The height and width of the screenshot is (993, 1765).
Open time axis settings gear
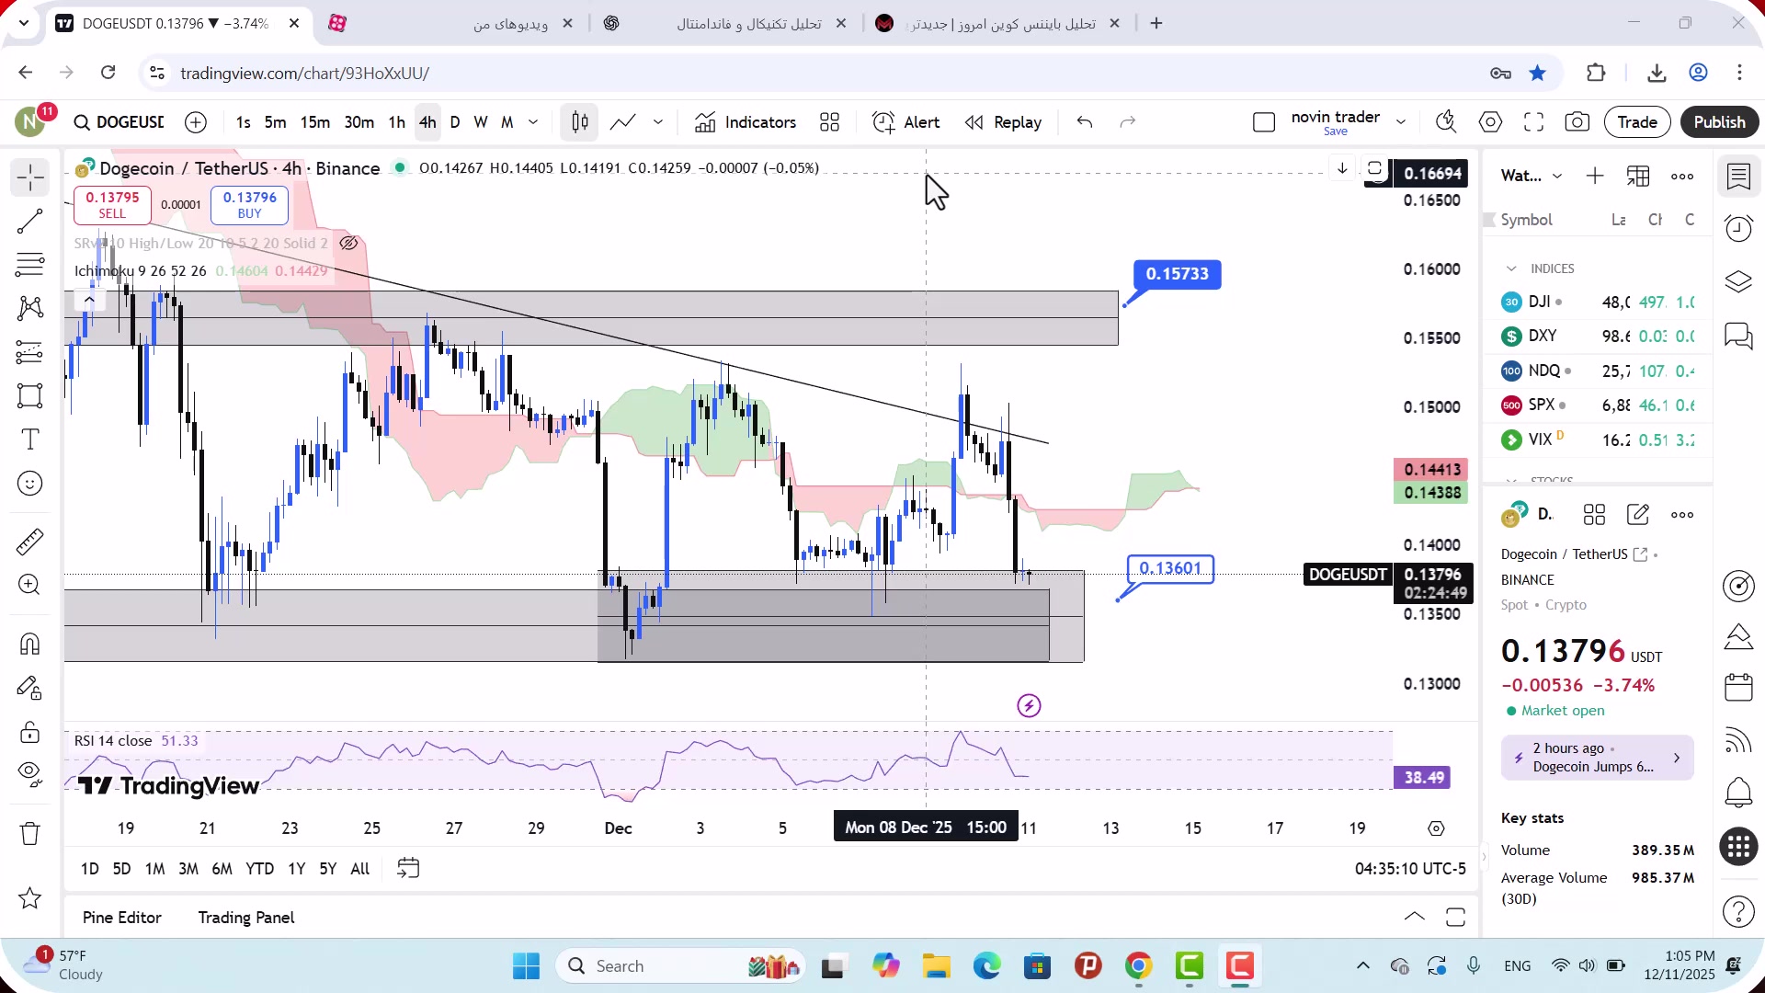click(x=1436, y=829)
